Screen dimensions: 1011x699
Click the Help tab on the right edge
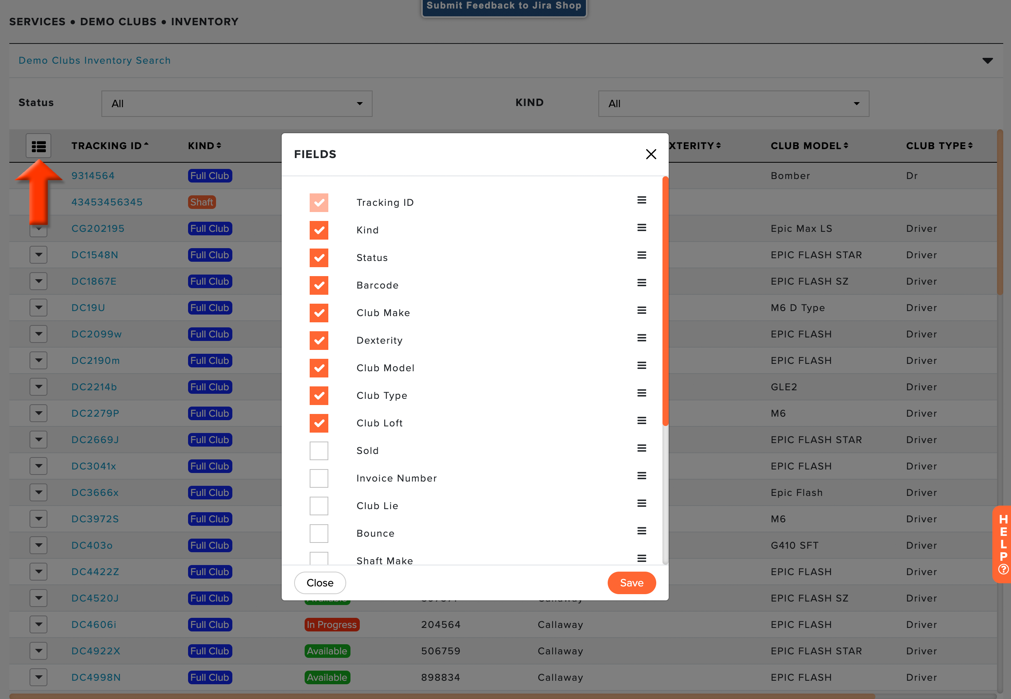[1002, 544]
